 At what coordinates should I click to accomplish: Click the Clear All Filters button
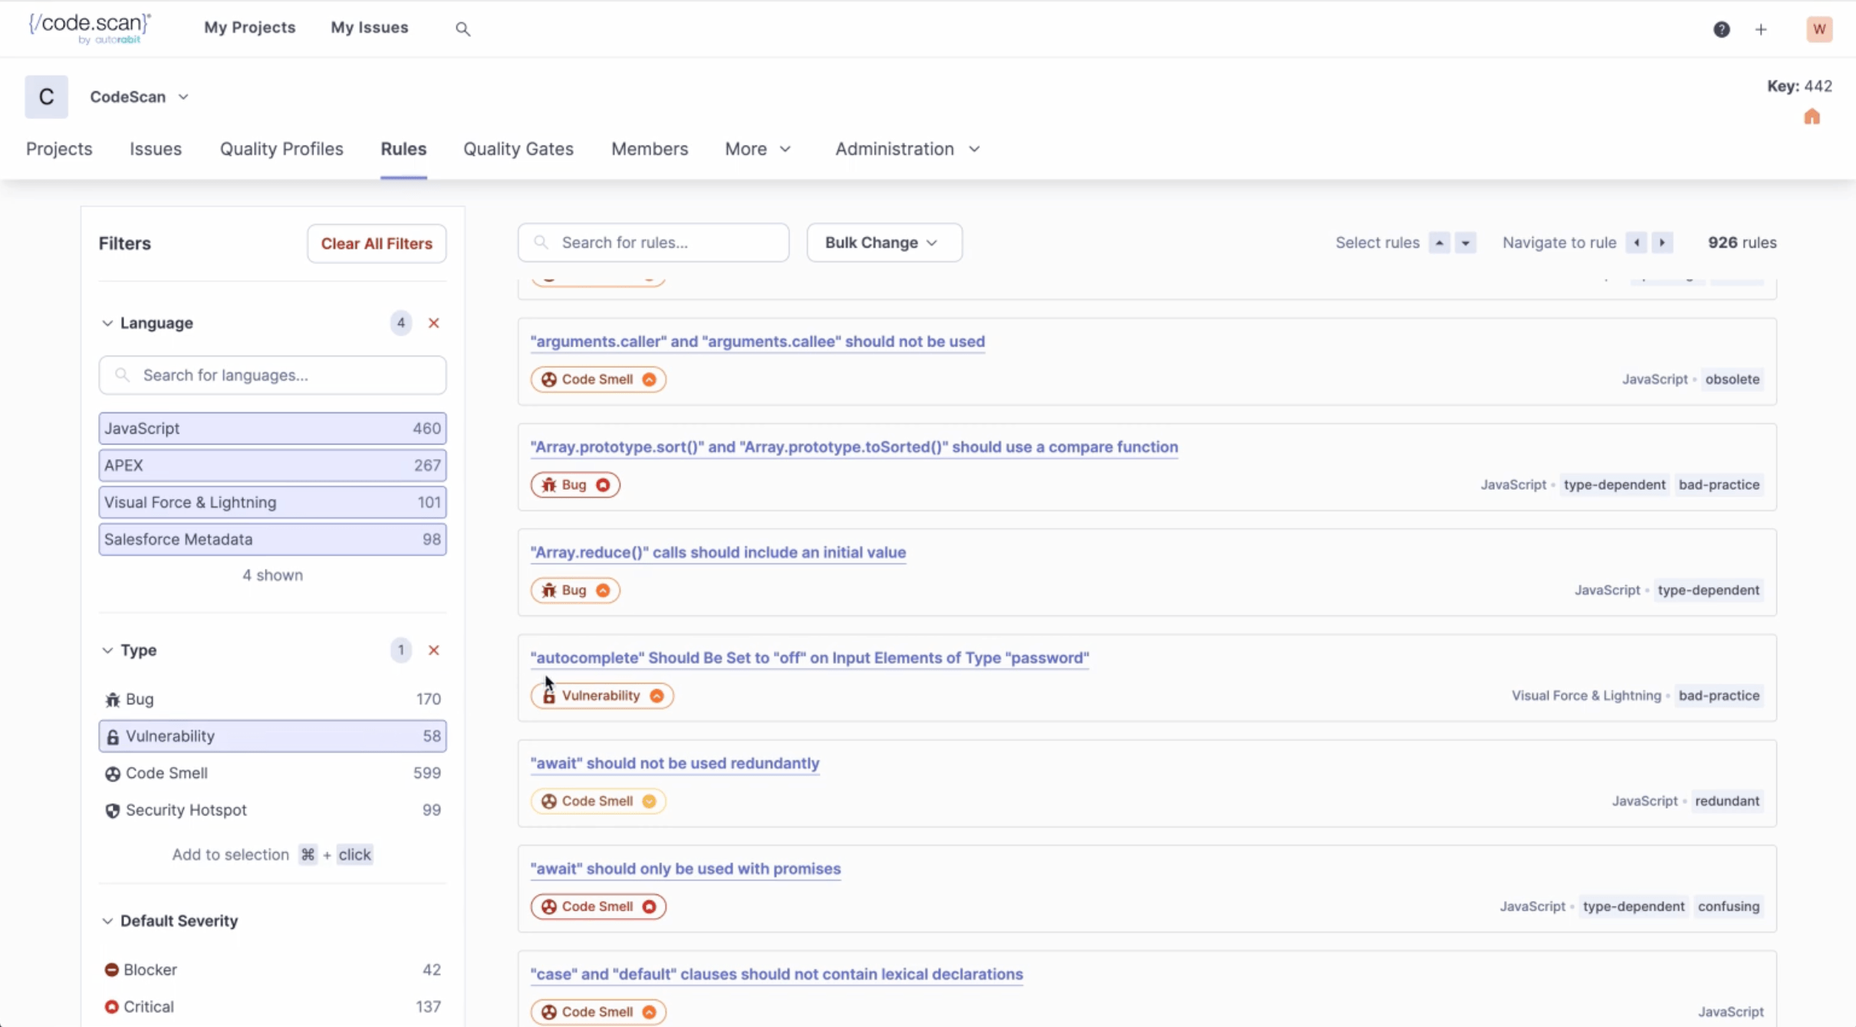click(376, 244)
